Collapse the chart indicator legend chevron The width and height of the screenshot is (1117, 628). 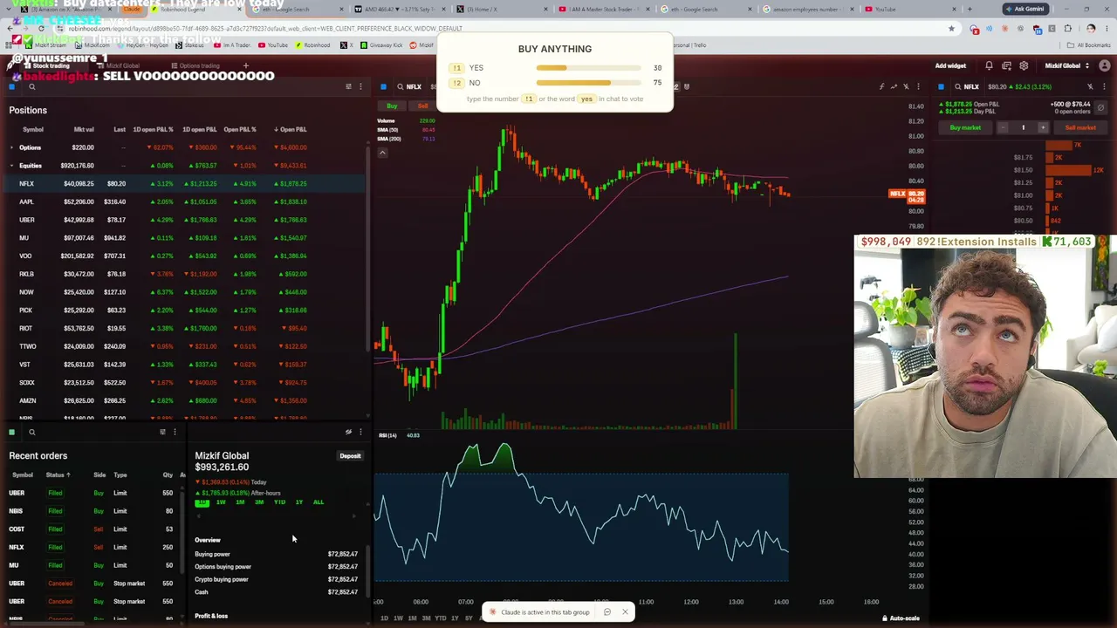pyautogui.click(x=382, y=153)
